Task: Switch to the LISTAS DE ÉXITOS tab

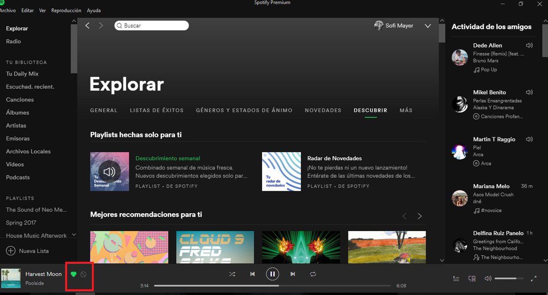Action: (157, 111)
